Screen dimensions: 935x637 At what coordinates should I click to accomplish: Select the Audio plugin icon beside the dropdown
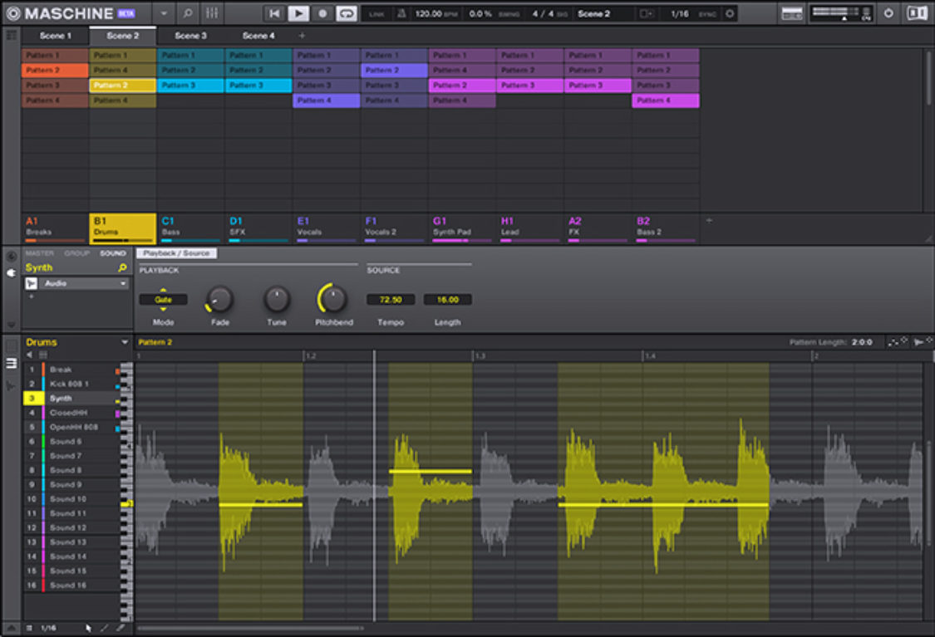click(x=31, y=284)
